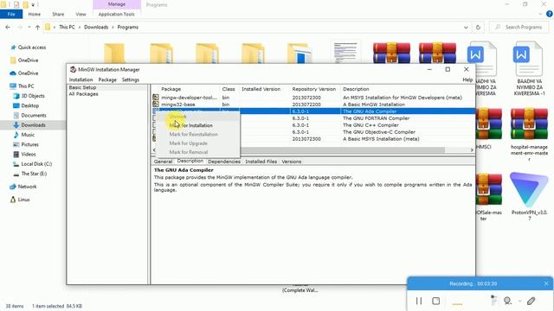Select the hospital-management archive file icon
The height and width of the screenshot is (311, 554).
pos(529,124)
